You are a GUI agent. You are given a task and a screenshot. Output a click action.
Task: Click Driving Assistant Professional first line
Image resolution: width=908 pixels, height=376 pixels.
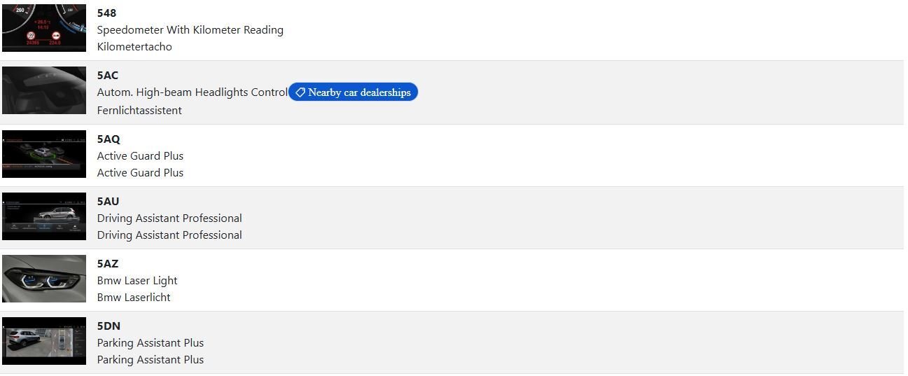(169, 218)
